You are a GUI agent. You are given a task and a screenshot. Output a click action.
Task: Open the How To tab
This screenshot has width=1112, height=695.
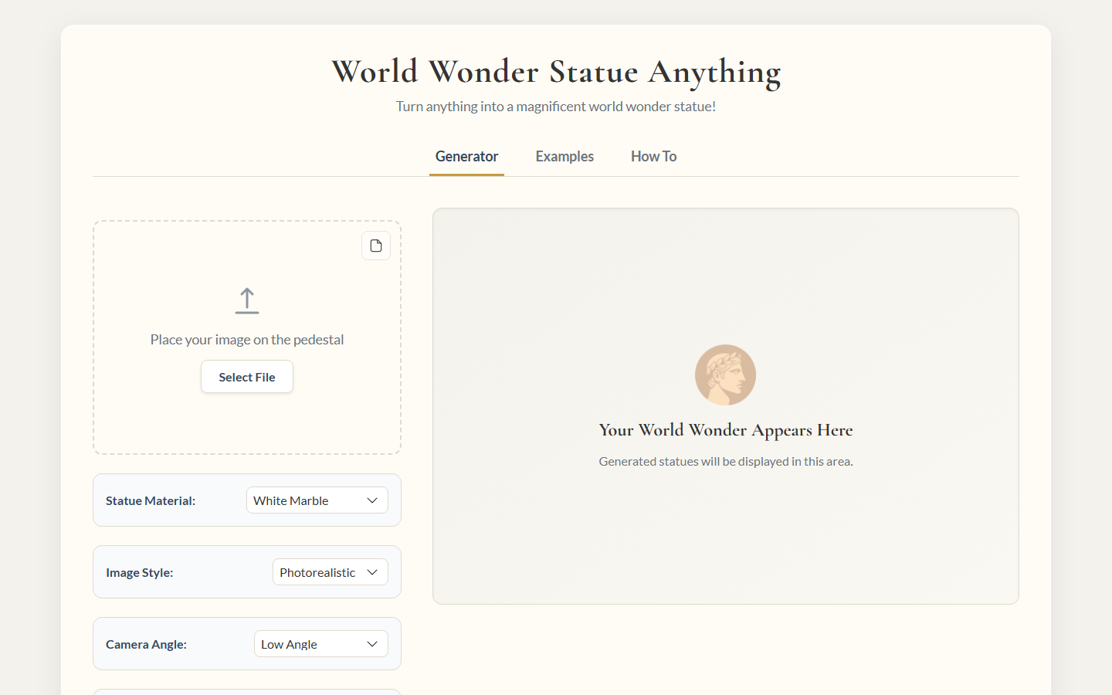point(653,157)
